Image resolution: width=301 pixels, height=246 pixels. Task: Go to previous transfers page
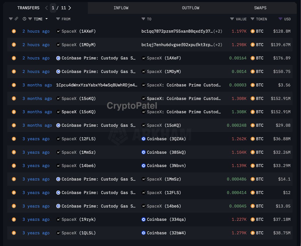[x=46, y=8]
